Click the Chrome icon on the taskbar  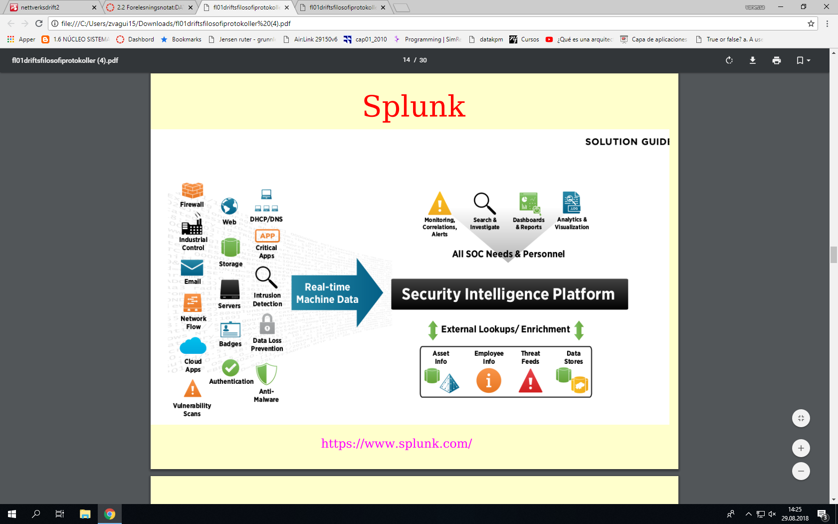point(110,514)
